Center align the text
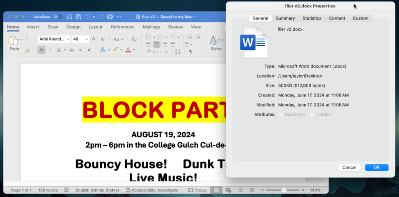 157,44
